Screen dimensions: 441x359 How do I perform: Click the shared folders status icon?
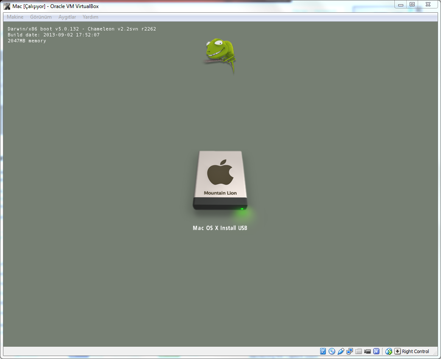pyautogui.click(x=359, y=351)
